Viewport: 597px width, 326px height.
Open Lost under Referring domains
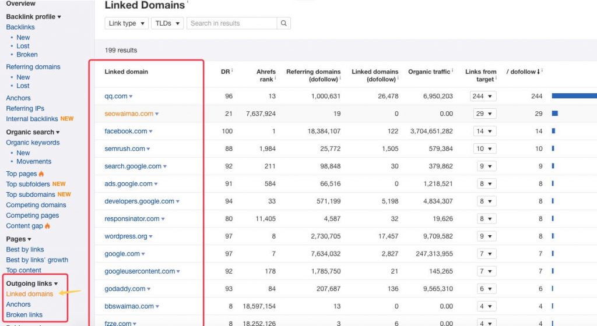pyautogui.click(x=23, y=86)
